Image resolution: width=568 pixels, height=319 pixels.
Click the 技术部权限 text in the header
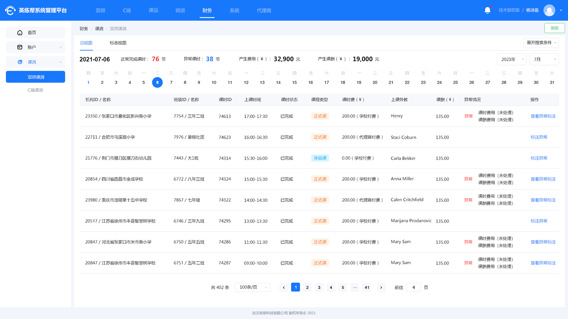tap(509, 10)
